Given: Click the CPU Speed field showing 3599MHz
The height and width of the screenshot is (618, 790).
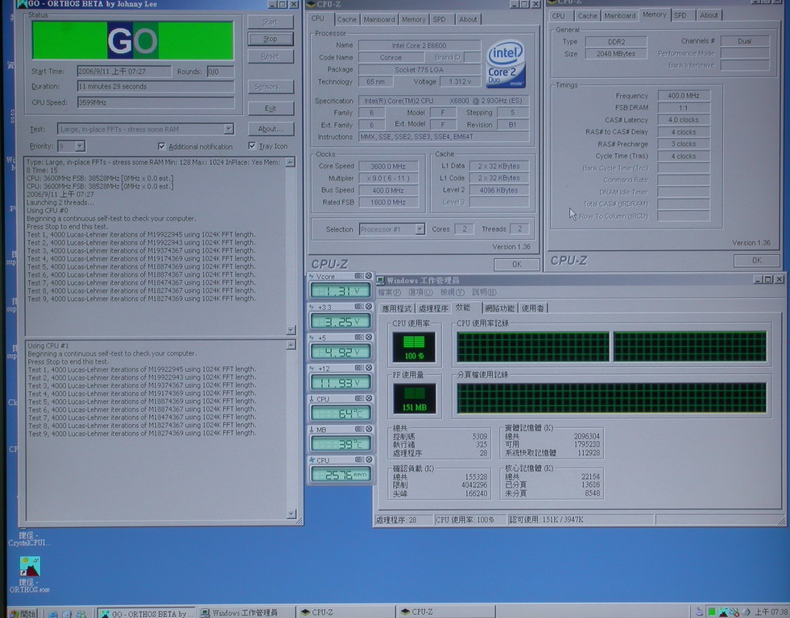Looking at the screenshot, I should [x=155, y=103].
